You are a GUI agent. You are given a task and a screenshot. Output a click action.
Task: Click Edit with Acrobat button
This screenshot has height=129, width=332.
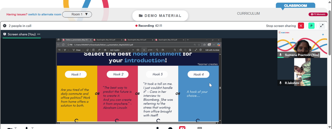[x=212, y=50]
